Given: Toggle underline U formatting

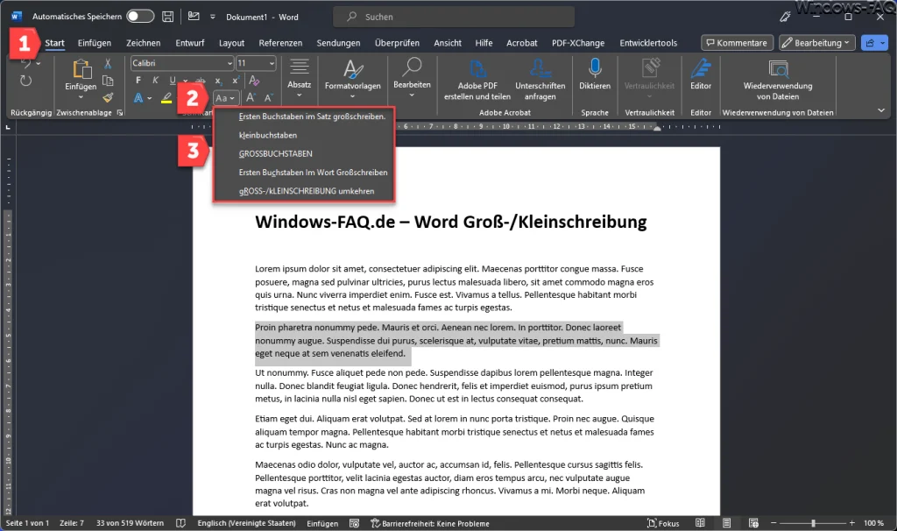Looking at the screenshot, I should [x=173, y=81].
